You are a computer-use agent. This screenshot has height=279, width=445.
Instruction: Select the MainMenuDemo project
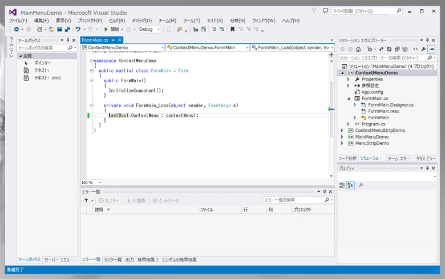[x=372, y=137]
